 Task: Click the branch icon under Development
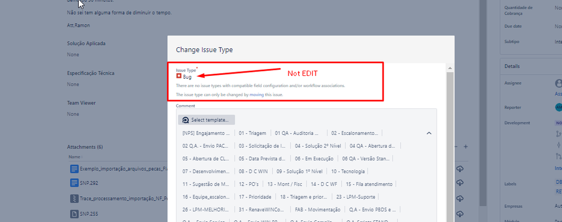click(x=558, y=134)
